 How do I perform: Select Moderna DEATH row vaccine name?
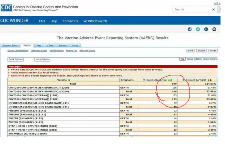coord(33,95)
